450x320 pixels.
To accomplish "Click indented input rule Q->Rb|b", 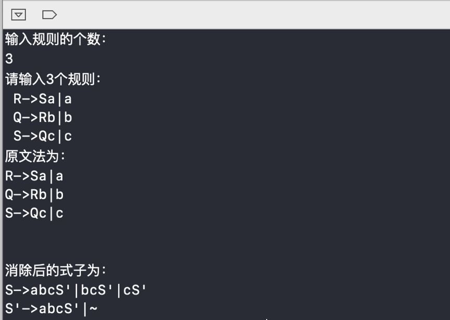I will (x=43, y=118).
